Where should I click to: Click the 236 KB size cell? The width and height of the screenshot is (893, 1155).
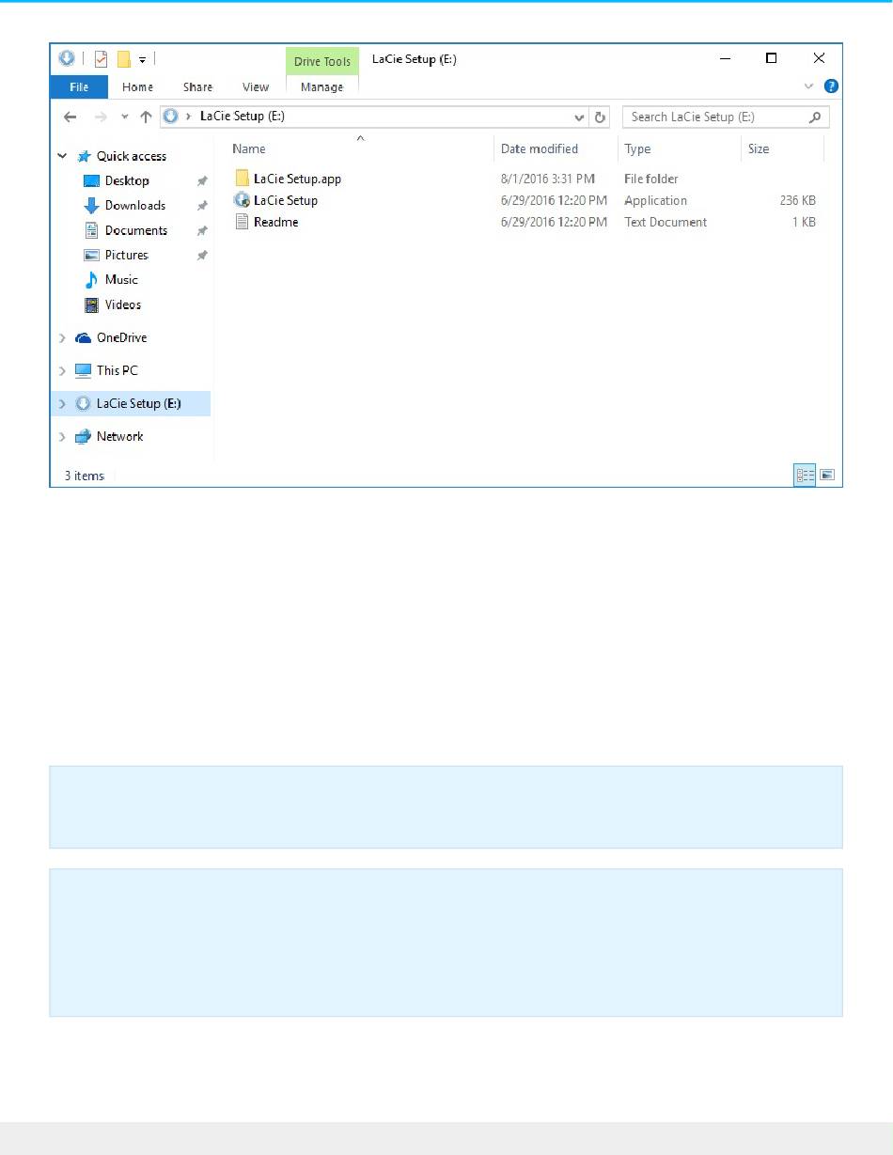[797, 200]
